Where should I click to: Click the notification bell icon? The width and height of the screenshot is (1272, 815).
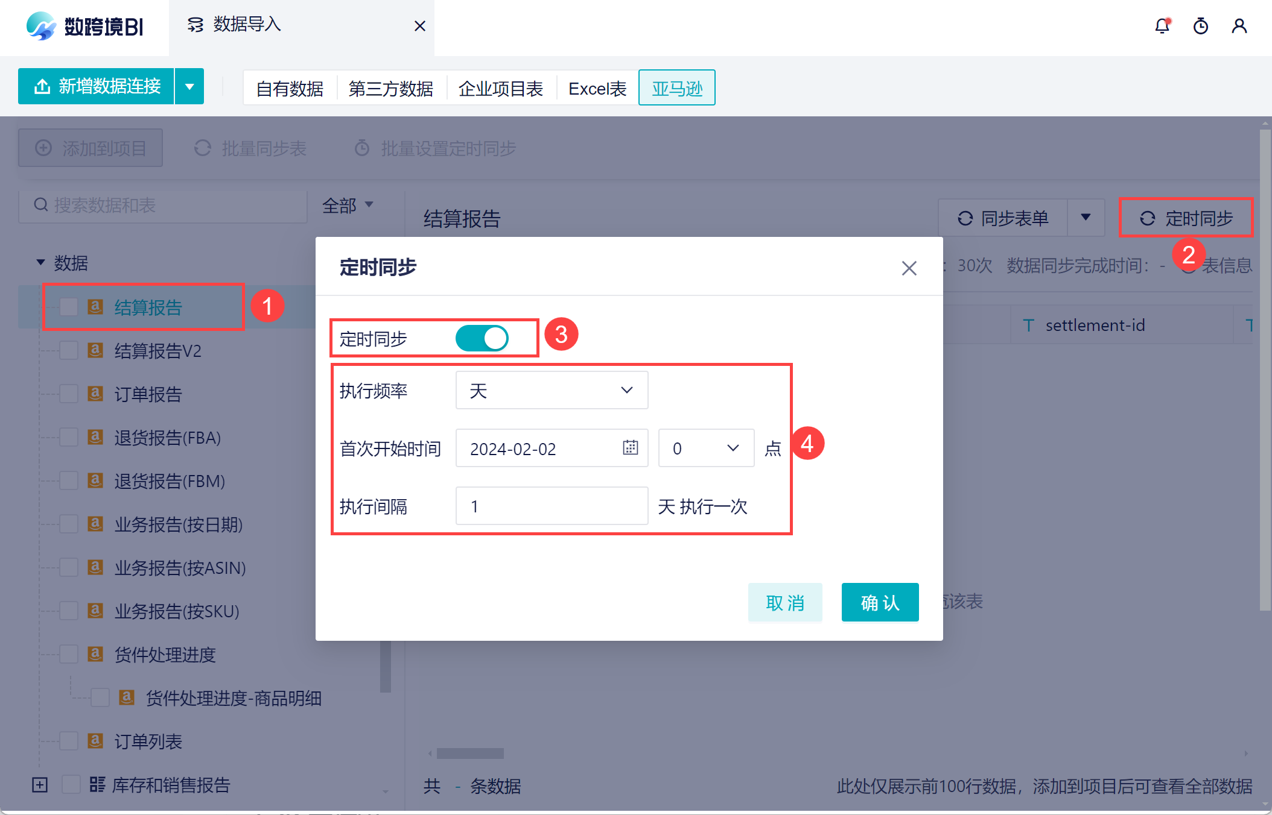pos(1162,26)
